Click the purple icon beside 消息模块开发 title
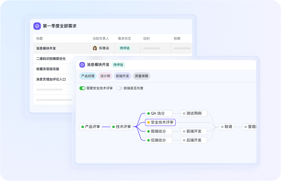Viewport: 281px width, 181px height. coord(82,65)
